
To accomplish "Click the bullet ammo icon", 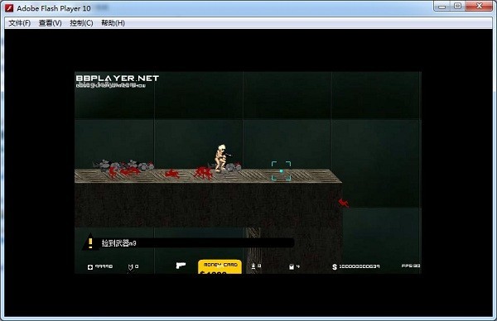I will [x=253, y=266].
